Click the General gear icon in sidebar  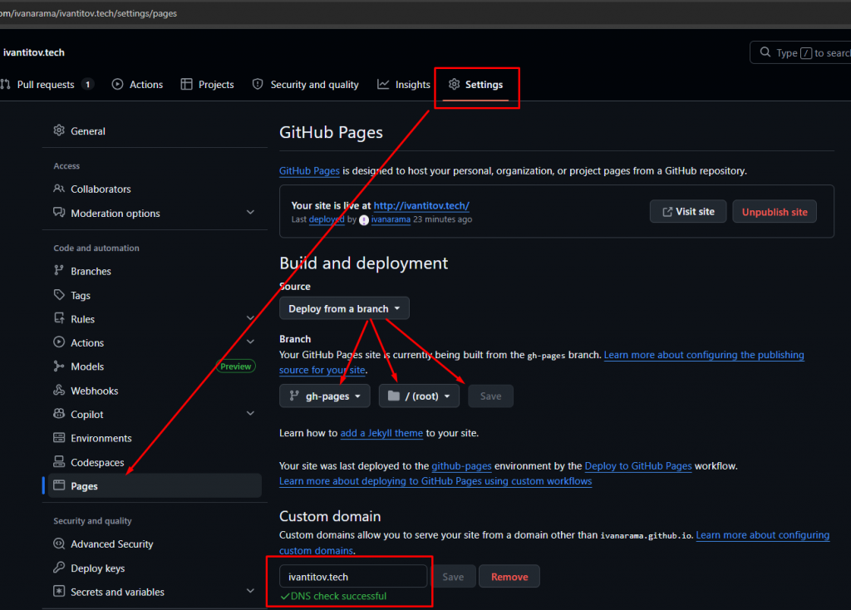point(59,130)
